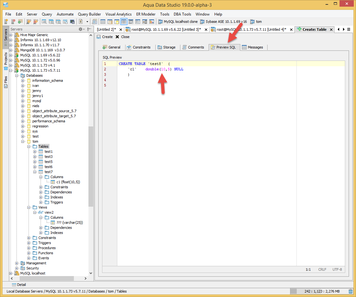This screenshot has width=356, height=297.
Task: Open the DBA Tools menu
Action: (182, 14)
